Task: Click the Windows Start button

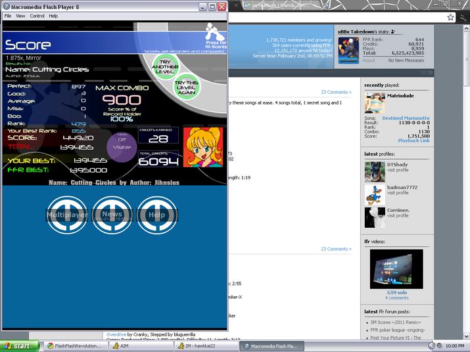Action: 20,345
